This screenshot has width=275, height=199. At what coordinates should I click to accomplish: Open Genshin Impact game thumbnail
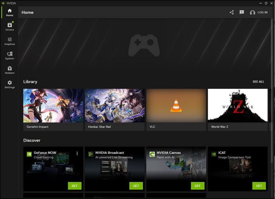(53, 105)
